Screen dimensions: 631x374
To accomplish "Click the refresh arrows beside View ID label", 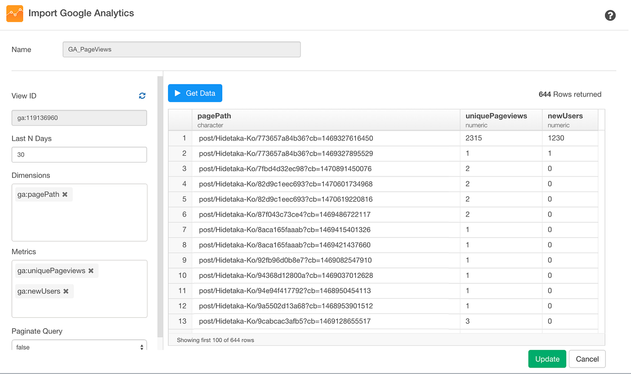I will coord(142,96).
